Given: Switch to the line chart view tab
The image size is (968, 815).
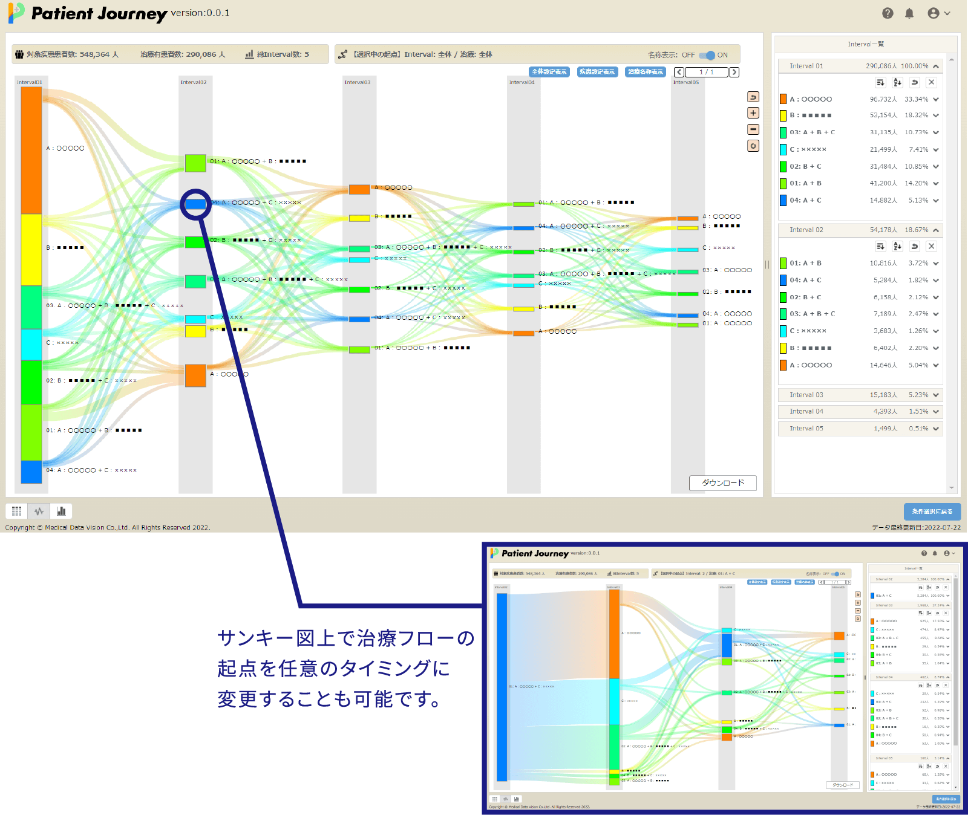Looking at the screenshot, I should point(39,511).
